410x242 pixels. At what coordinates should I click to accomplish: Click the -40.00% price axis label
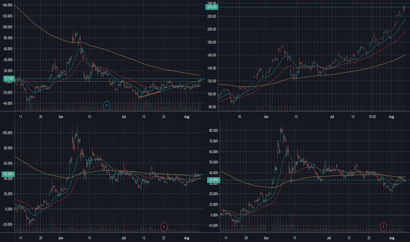[x=7, y=103]
